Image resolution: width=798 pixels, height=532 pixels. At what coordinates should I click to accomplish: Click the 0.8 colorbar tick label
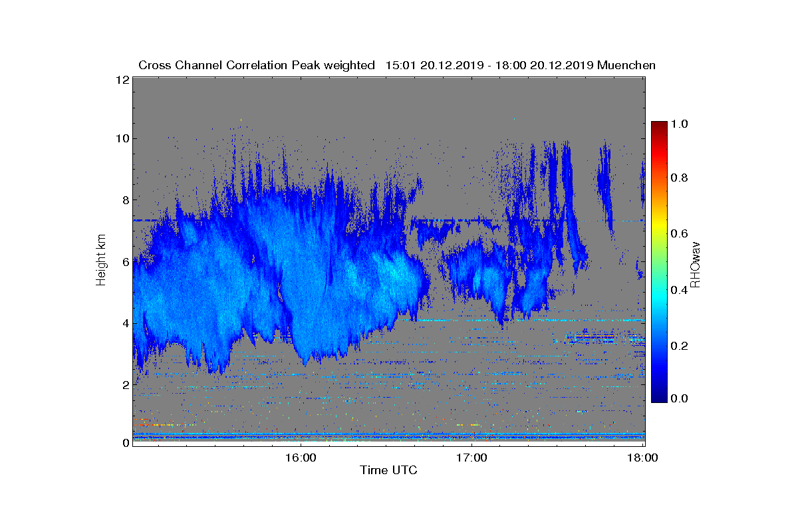pyautogui.click(x=680, y=178)
